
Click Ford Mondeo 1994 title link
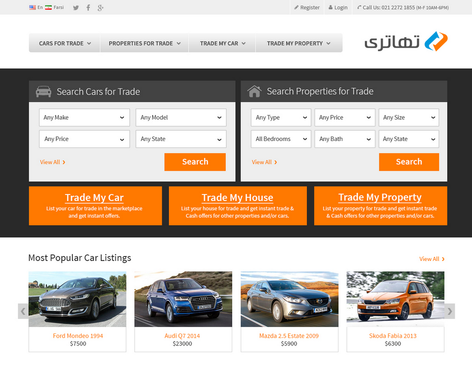pos(78,336)
